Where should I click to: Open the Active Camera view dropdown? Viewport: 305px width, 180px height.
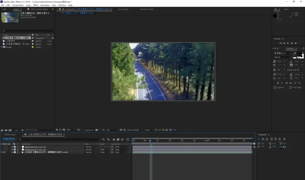pos(134,130)
